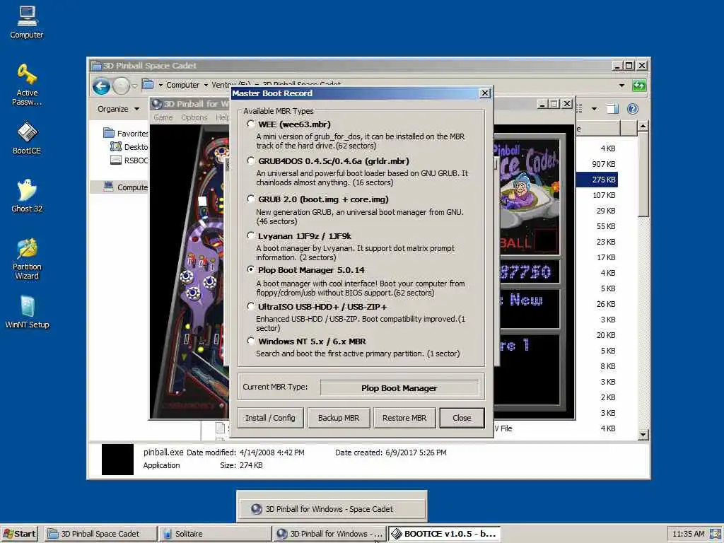Viewport: 724px width, 543px height.
Task: Select Desktop in Explorer navigation pane
Action: [129, 147]
